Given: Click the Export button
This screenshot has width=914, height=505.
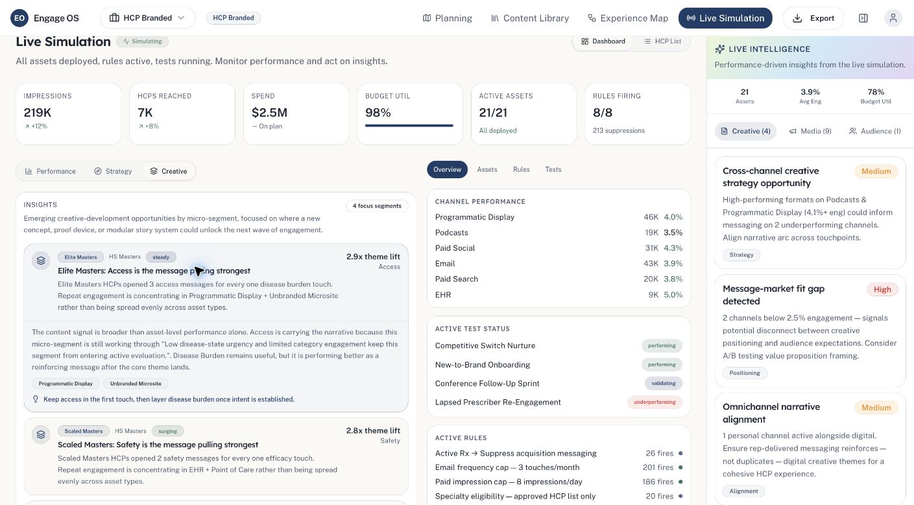Looking at the screenshot, I should tap(813, 18).
